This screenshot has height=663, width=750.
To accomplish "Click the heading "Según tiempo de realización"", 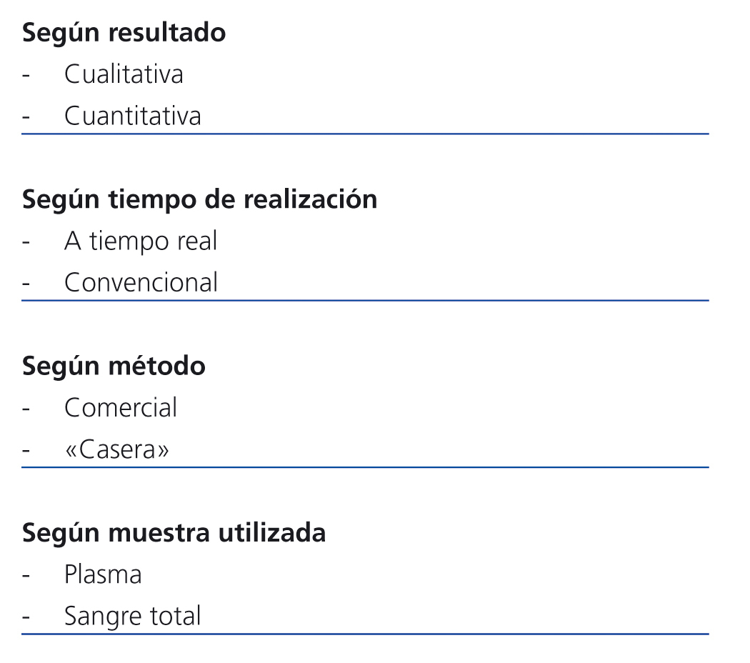I will click(x=199, y=199).
